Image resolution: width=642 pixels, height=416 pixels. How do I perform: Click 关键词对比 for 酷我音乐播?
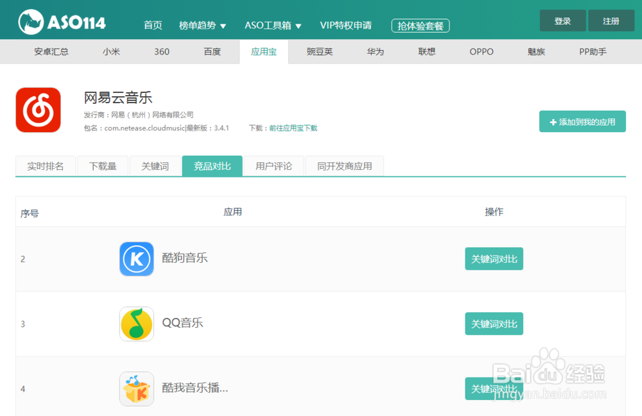tap(494, 388)
